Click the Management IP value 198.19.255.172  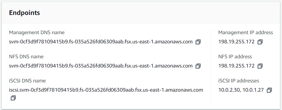click(x=236, y=42)
